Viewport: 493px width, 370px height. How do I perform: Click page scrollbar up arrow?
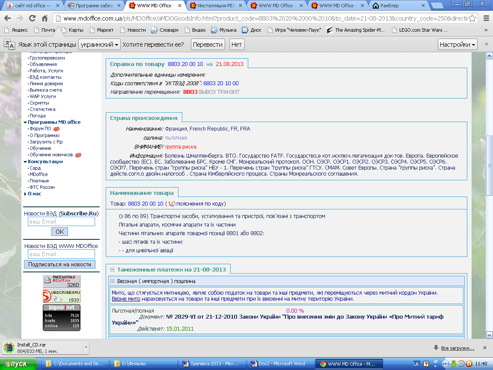coord(489,56)
